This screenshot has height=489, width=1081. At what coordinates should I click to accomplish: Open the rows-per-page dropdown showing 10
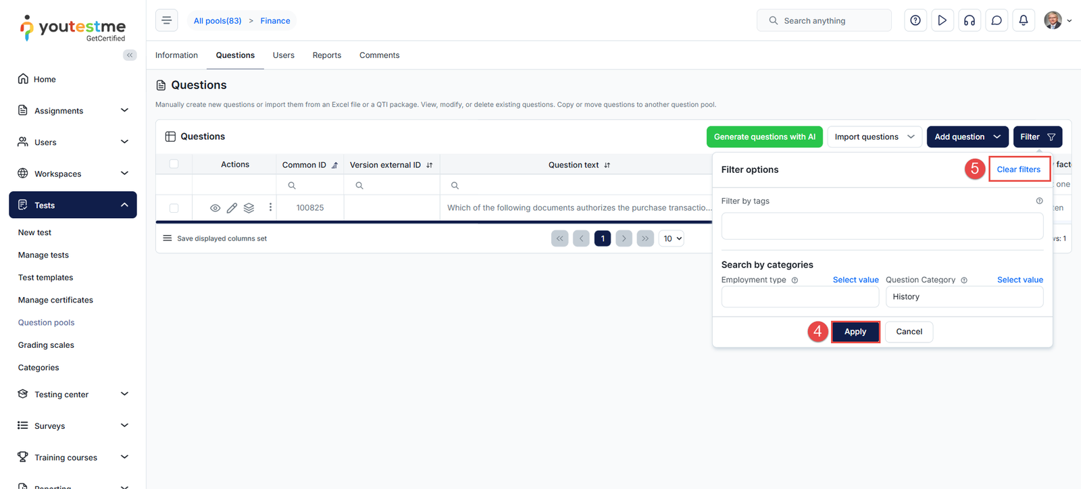672,238
